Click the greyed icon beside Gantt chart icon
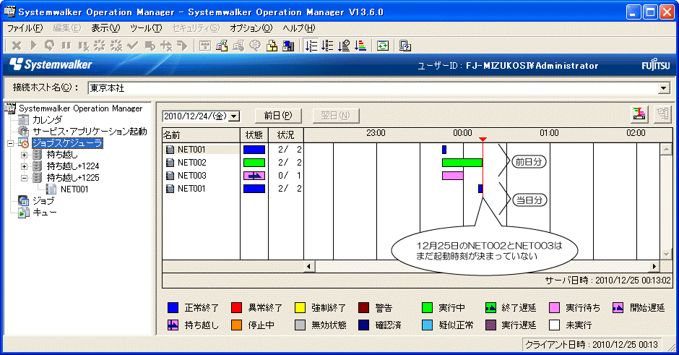Image resolution: width=679 pixels, height=355 pixels. (662, 114)
